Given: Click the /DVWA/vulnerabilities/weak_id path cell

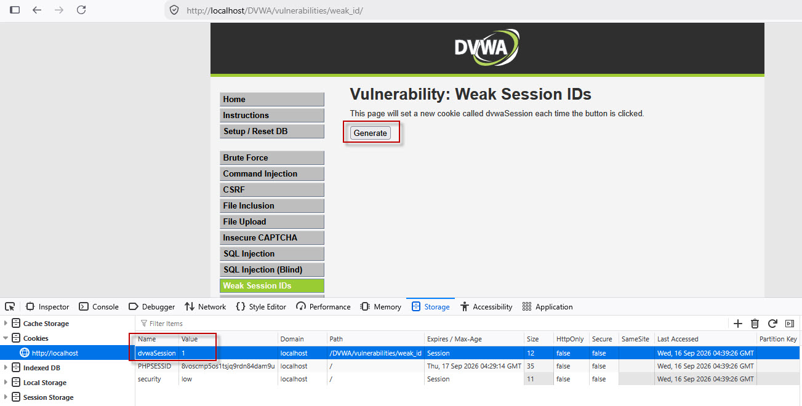Looking at the screenshot, I should [375, 353].
